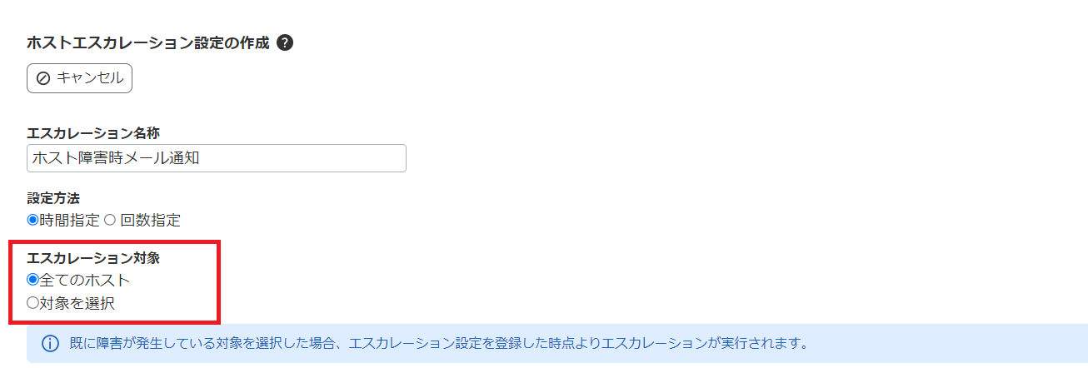The width and height of the screenshot is (1088, 368).
Task: Click the ホスト障害時メール通知 text in field
Action: (x=117, y=158)
